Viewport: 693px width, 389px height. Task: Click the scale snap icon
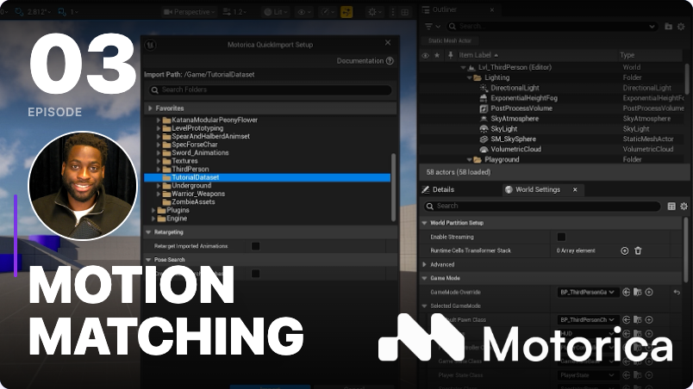click(x=62, y=12)
